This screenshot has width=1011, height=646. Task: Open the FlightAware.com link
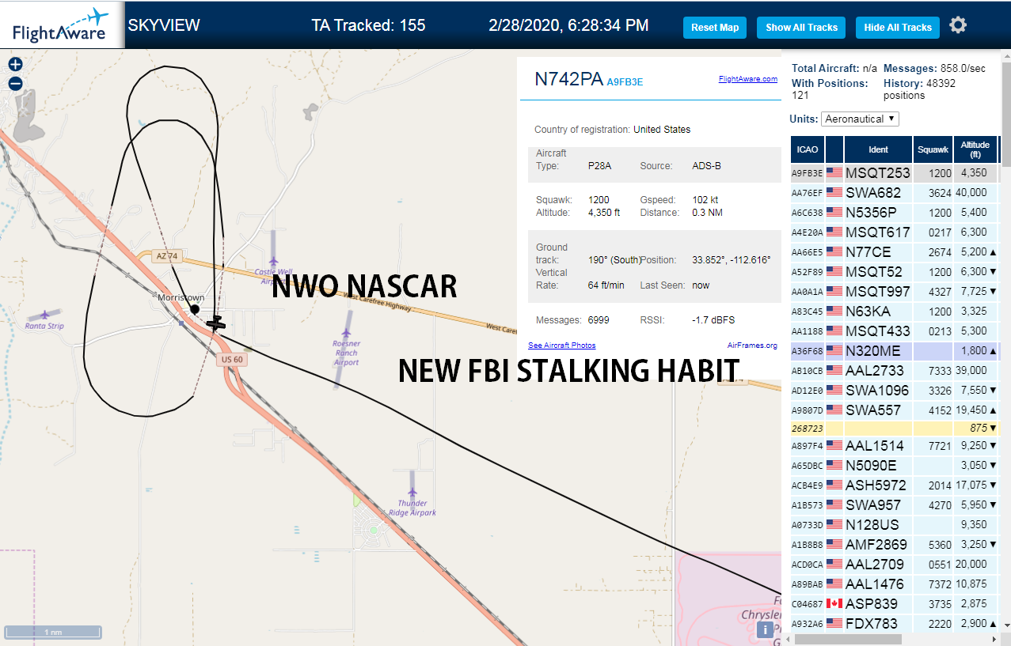[x=747, y=79]
